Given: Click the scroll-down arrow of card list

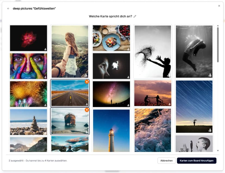Looking at the screenshot, I should 218,151.
